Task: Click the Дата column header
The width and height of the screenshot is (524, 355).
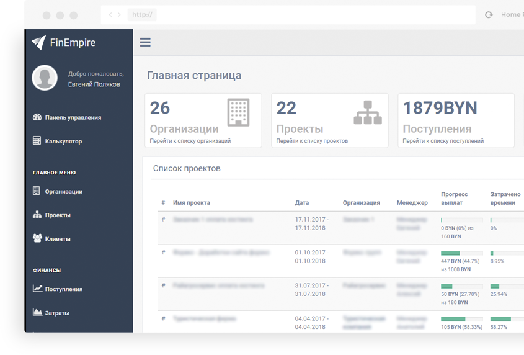Action: pos(302,203)
